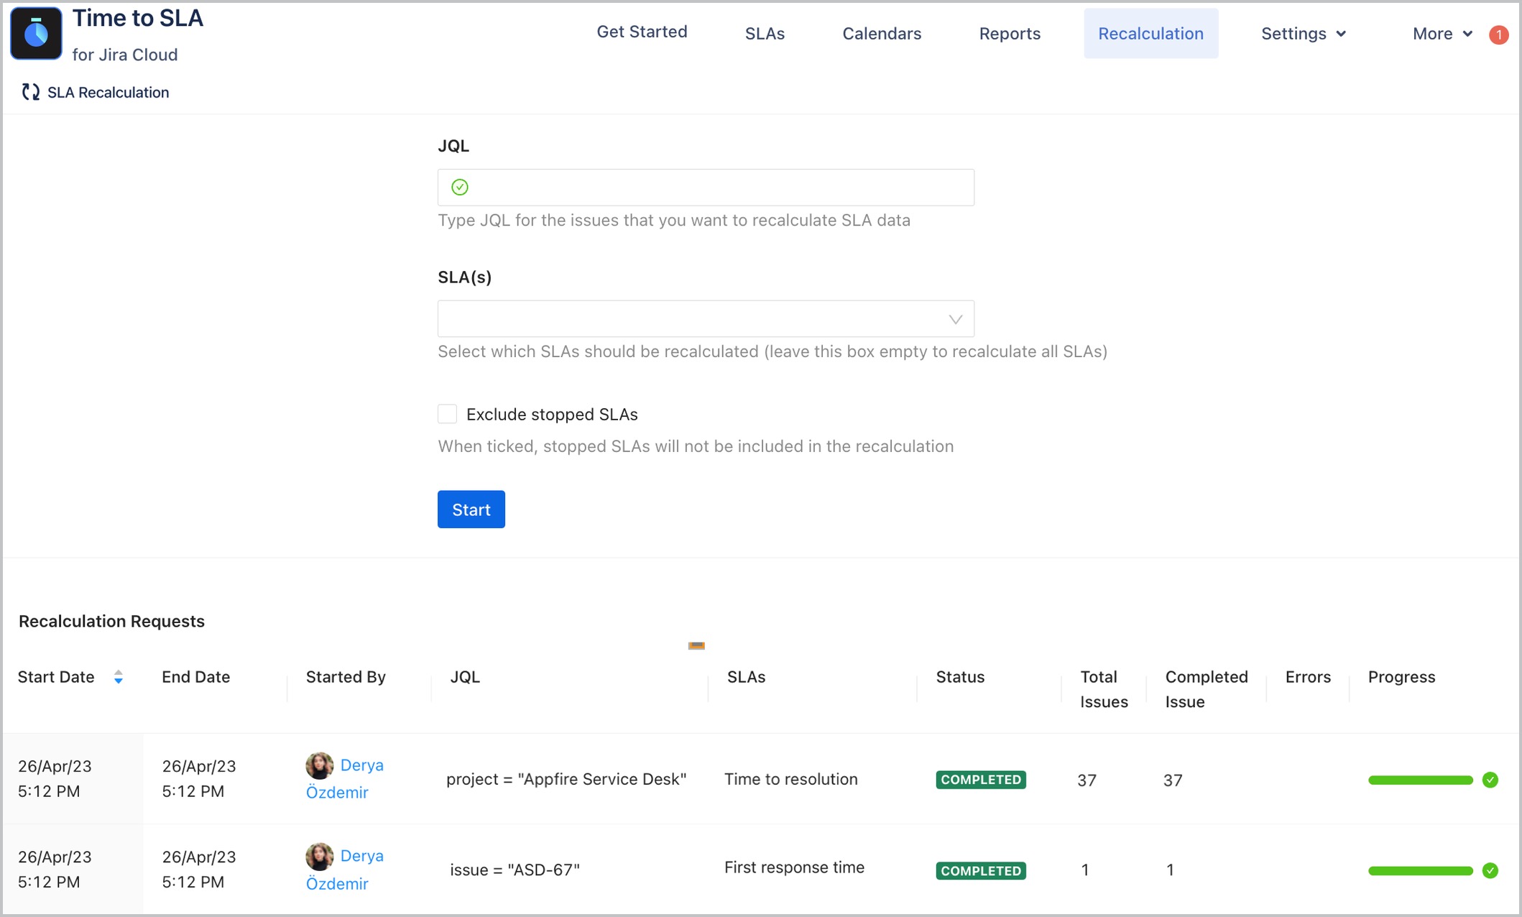Click the Time to SLA app logo

(36, 33)
